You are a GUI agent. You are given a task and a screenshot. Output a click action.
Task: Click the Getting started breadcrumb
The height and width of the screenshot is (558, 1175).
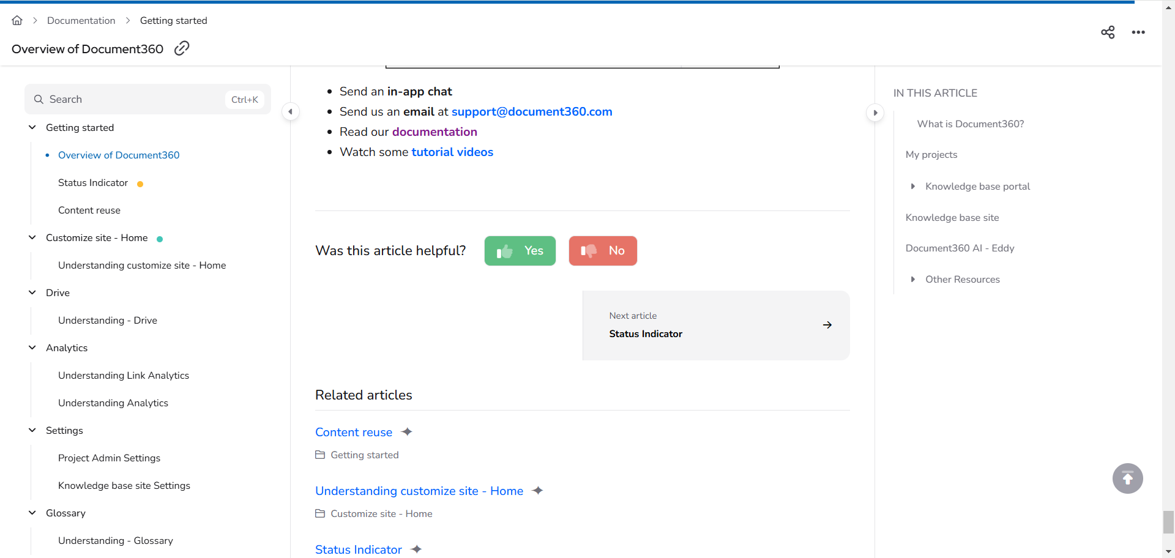(x=174, y=20)
